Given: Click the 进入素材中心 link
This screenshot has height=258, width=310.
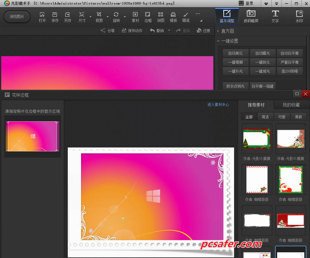Looking at the screenshot, I should (x=218, y=105).
